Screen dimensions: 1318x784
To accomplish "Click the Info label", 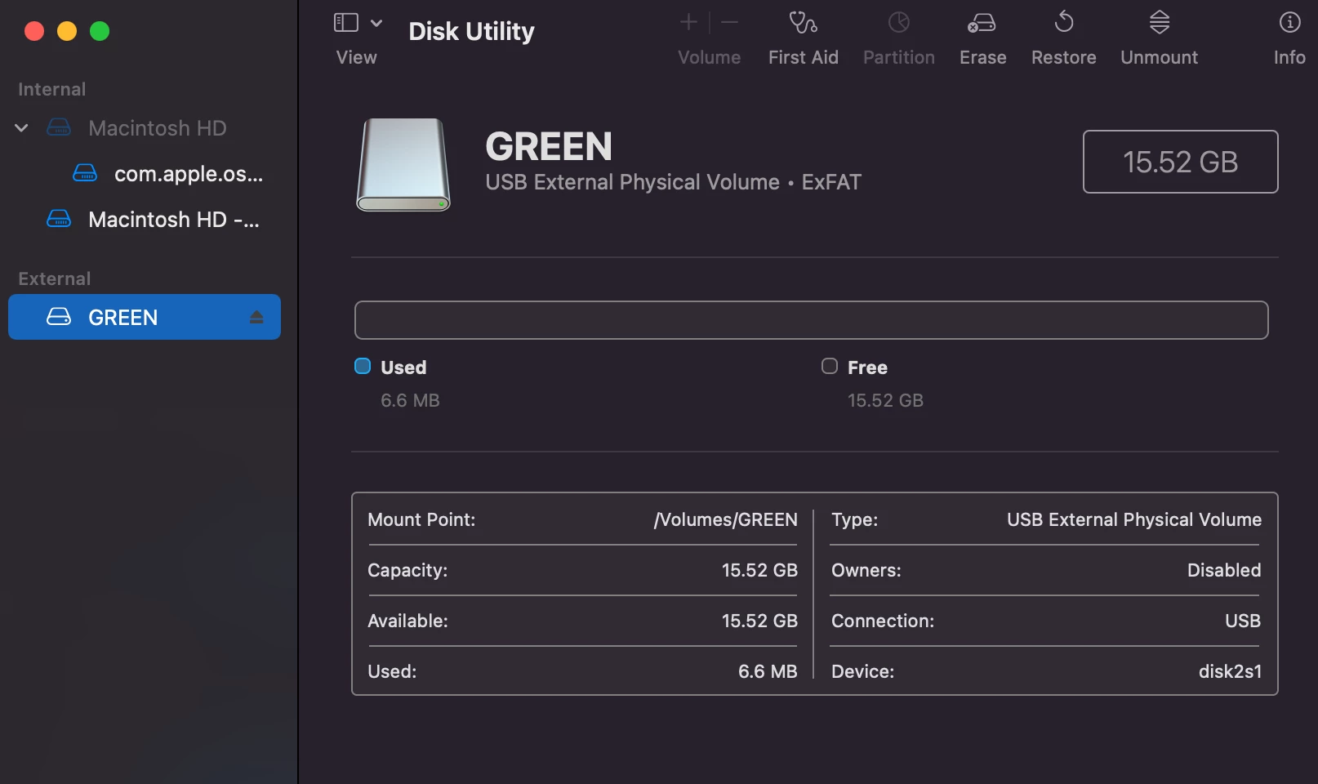I will (1289, 57).
